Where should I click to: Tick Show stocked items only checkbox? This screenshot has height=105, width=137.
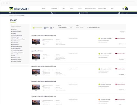click(88, 28)
